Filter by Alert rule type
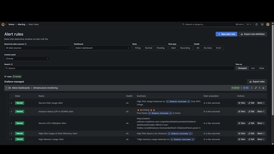Screen dimensions: 274x154 [x=173, y=48]
